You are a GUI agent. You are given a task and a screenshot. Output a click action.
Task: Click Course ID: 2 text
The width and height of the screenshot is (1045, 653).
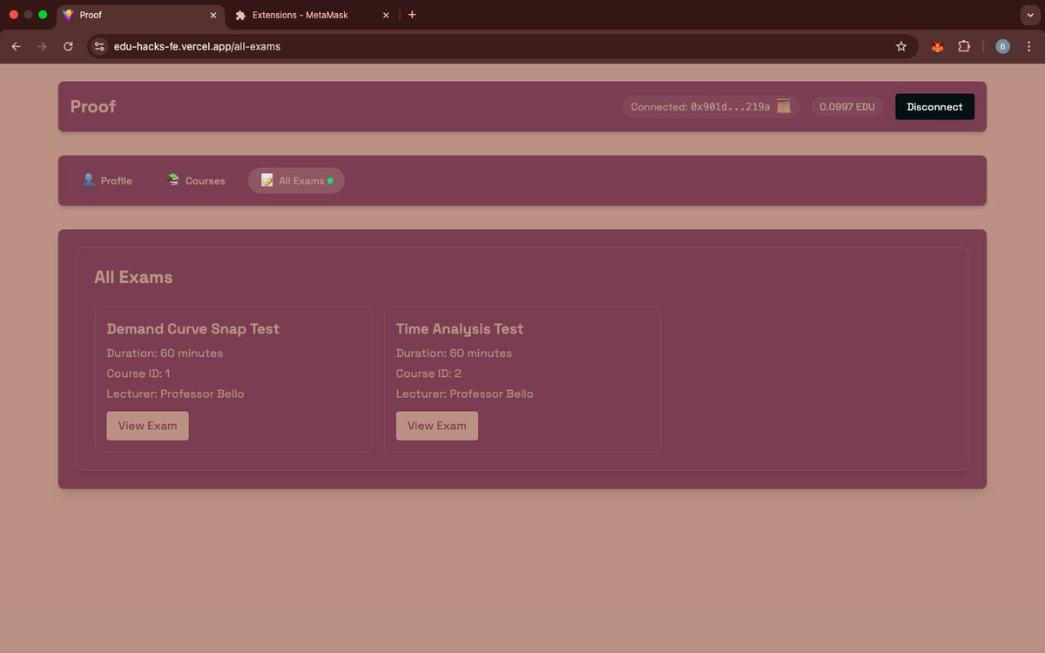tap(428, 374)
